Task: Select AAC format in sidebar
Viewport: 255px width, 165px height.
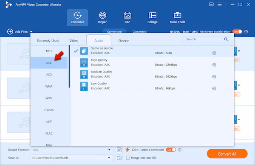Action: click(x=49, y=63)
